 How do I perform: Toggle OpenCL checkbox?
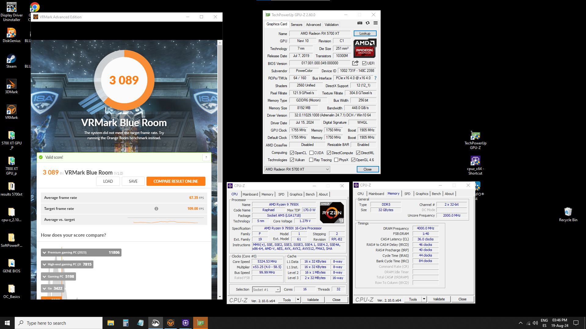click(292, 153)
